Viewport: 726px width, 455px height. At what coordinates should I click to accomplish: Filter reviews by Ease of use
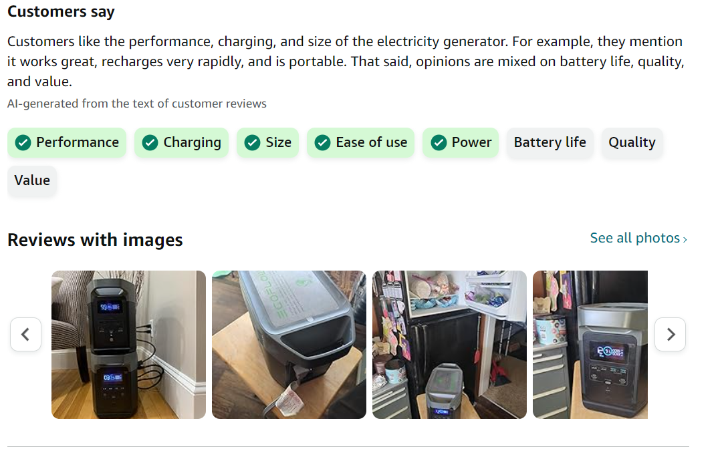(x=361, y=142)
